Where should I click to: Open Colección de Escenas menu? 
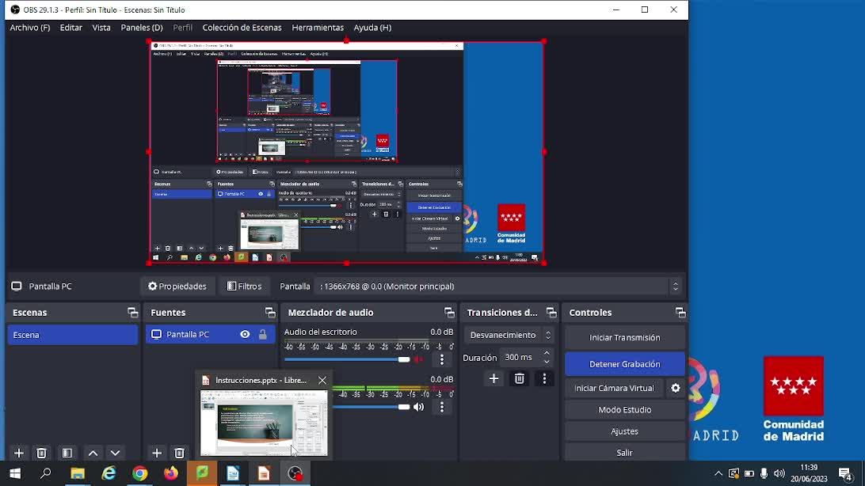242,28
